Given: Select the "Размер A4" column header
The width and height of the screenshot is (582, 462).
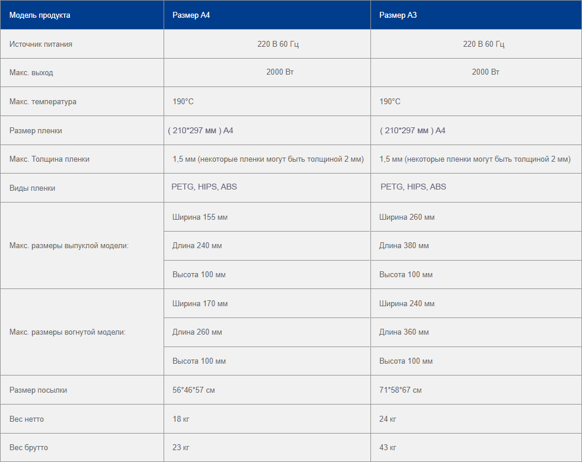Looking at the screenshot, I should 191,15.
